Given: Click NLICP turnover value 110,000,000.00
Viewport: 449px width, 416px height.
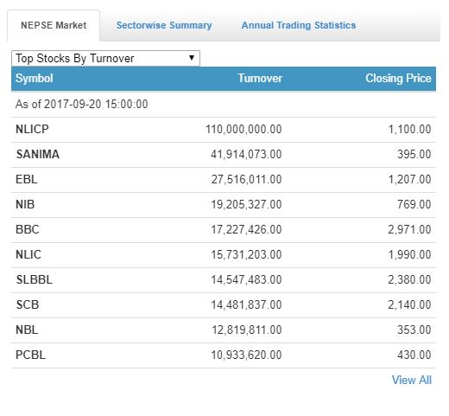Looking at the screenshot, I should pyautogui.click(x=243, y=129).
